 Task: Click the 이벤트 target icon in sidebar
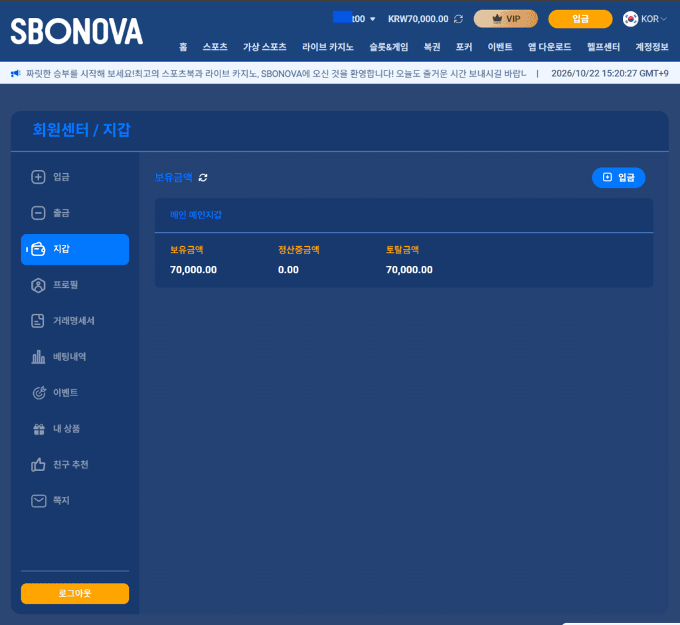pos(39,393)
